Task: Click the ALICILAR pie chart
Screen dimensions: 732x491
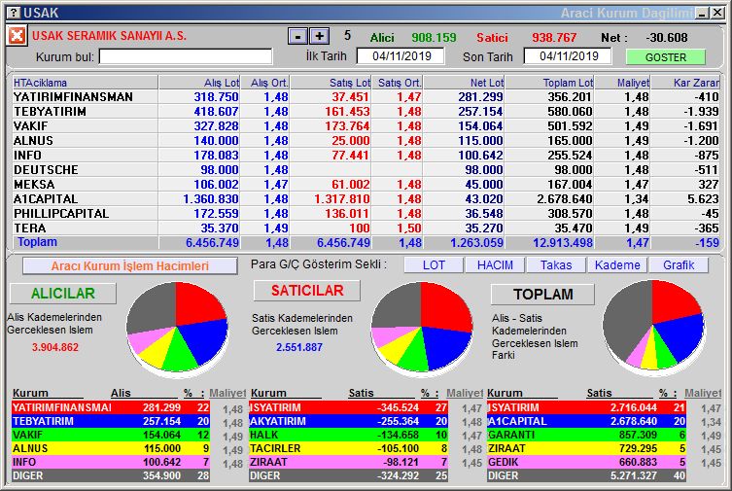Action: tap(177, 328)
